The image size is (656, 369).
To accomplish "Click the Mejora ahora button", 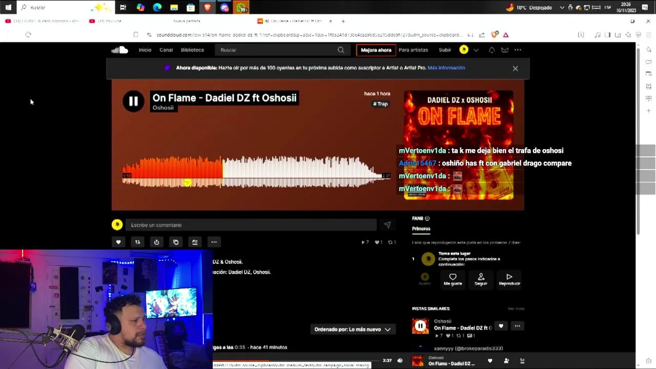I will click(x=376, y=50).
